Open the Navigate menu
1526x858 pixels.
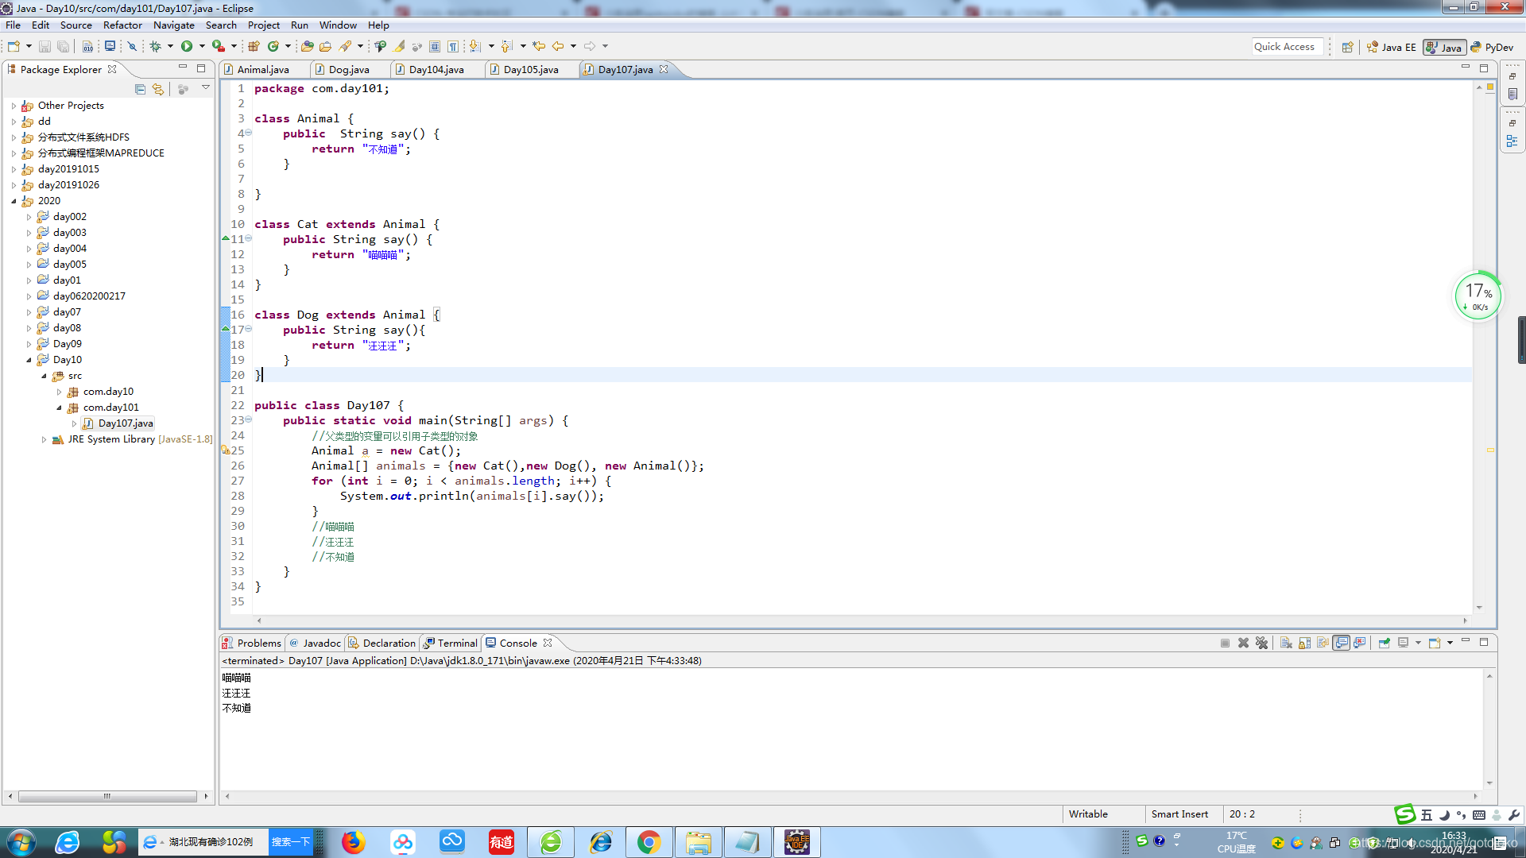point(174,24)
